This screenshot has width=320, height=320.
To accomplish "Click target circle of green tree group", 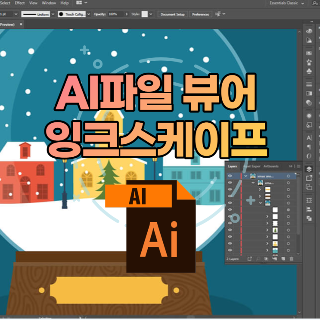I will point(288,230).
